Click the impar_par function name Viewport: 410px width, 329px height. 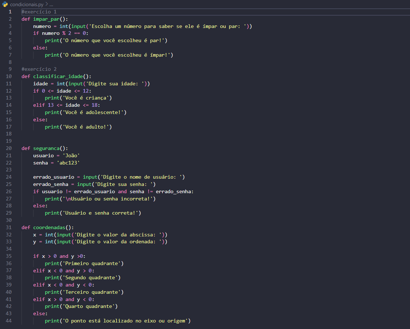point(46,19)
